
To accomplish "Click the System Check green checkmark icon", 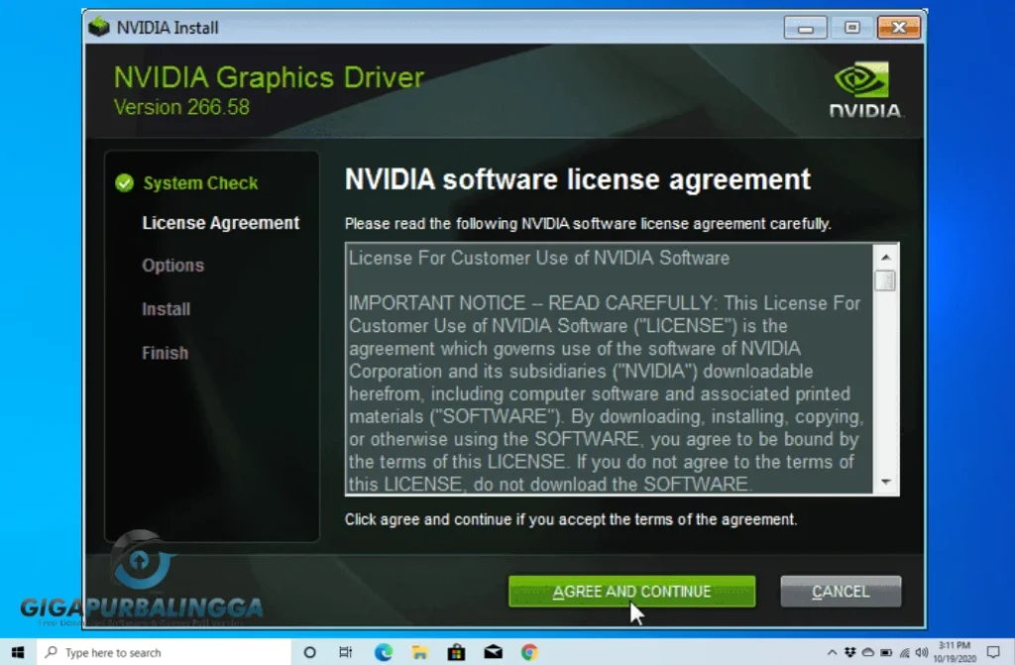I will point(124,183).
